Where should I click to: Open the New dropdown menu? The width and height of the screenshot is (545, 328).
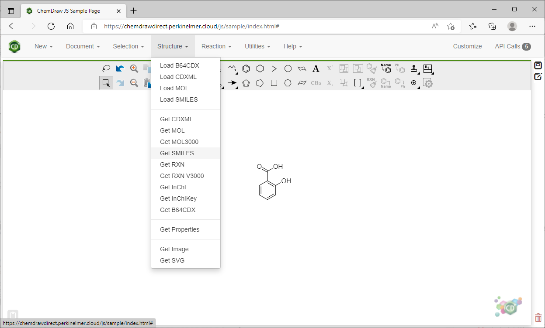tap(44, 46)
